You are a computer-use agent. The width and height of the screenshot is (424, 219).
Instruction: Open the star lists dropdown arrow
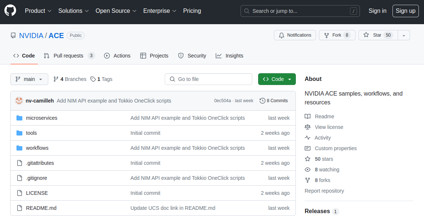pos(404,36)
